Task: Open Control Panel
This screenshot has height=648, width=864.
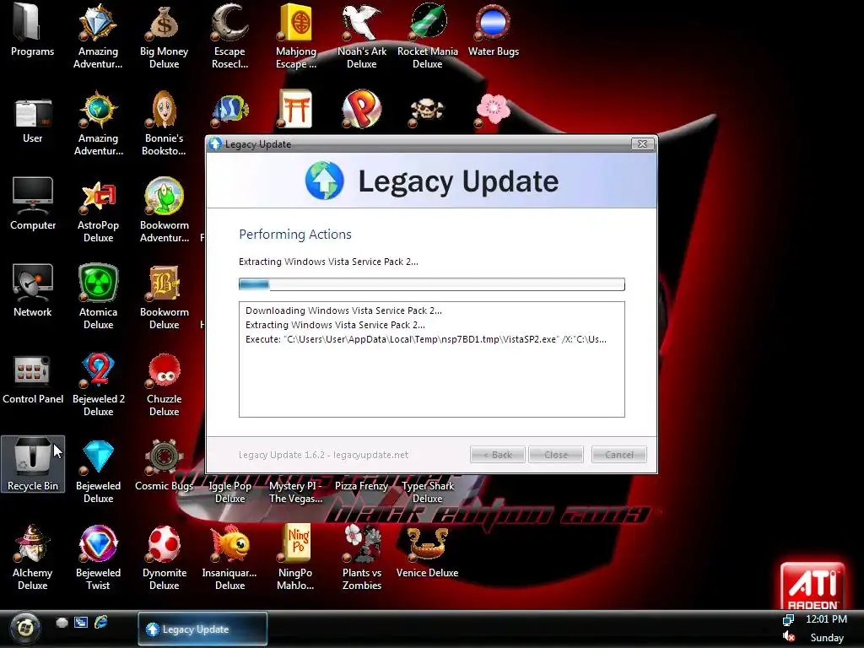Action: 33,381
